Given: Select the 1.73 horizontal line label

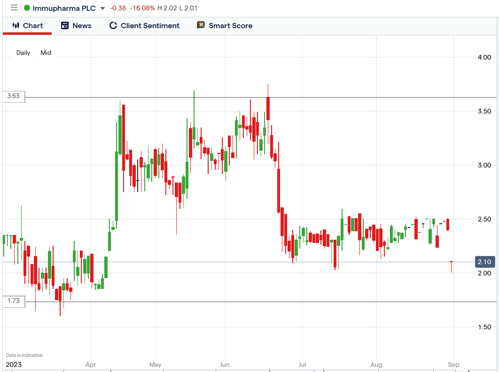Looking at the screenshot, I should (x=14, y=301).
